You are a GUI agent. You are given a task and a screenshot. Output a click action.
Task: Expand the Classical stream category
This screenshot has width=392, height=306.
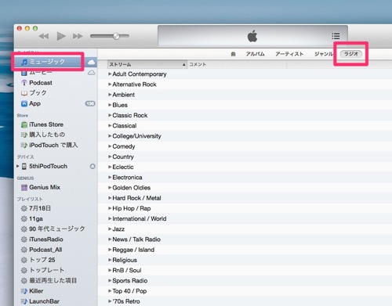pos(110,126)
